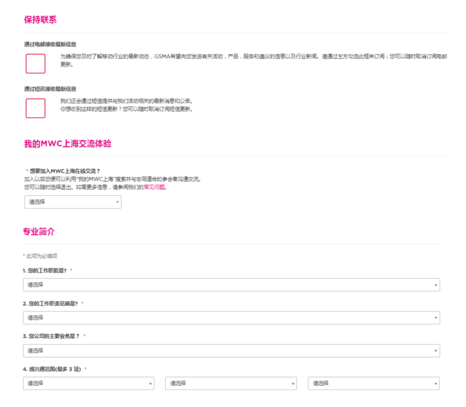Open the 常见问题 link
This screenshot has height=407, width=466.
155,187
